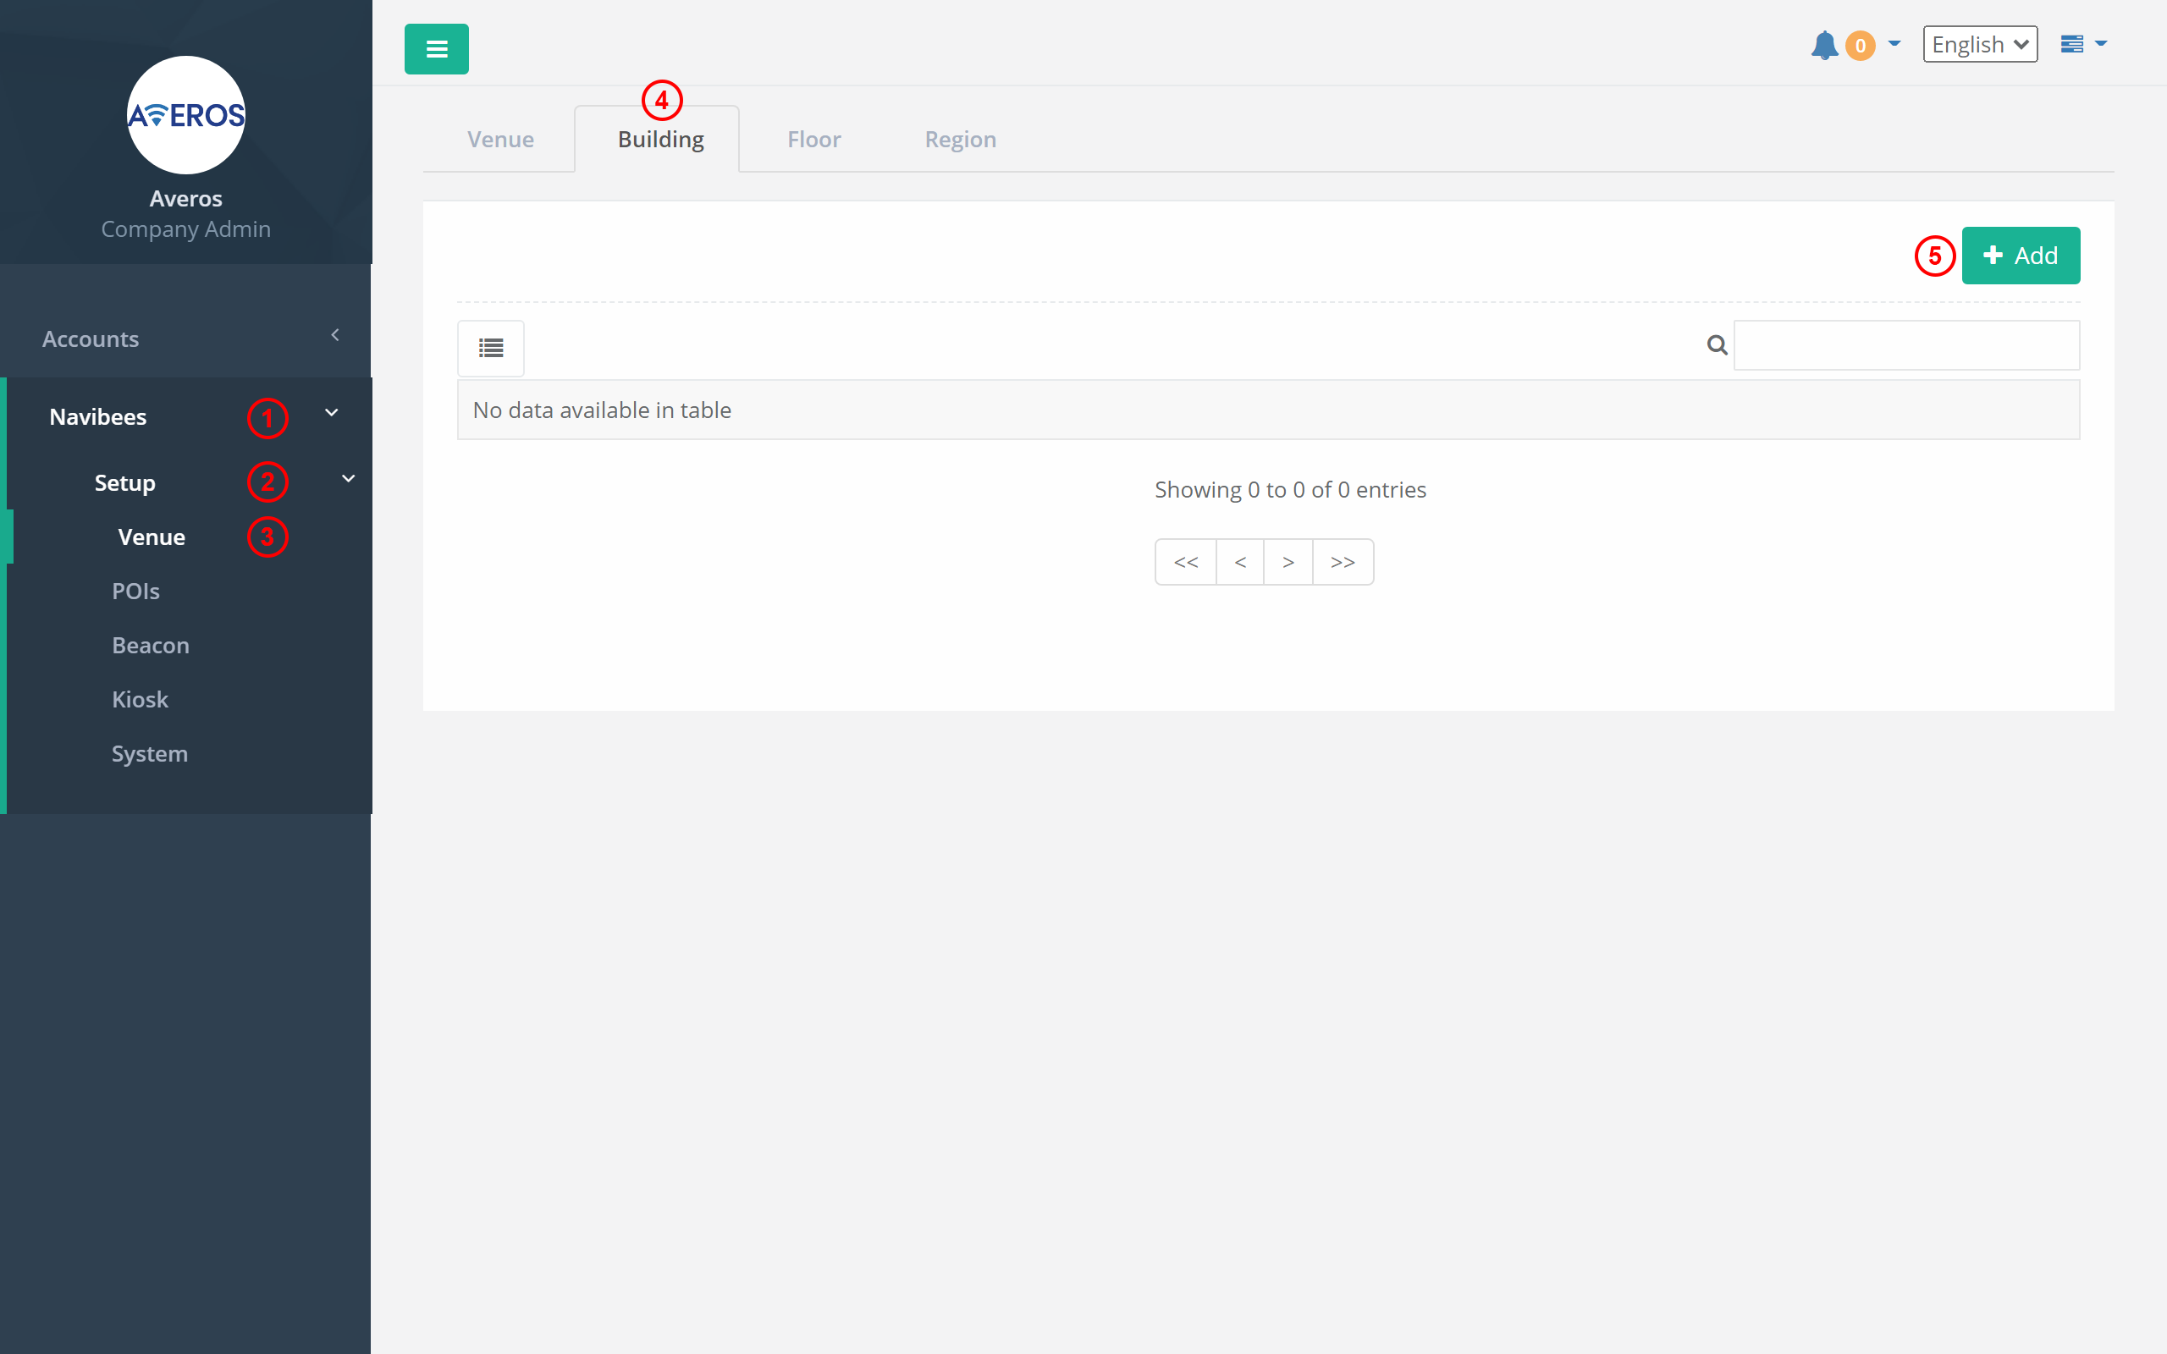Click the Add building button
Viewport: 2167px width, 1354px height.
click(2021, 256)
